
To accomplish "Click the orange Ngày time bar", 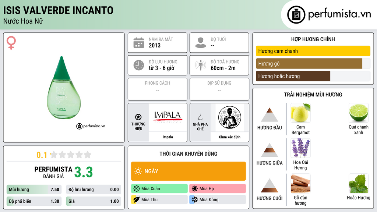I will point(188,171).
